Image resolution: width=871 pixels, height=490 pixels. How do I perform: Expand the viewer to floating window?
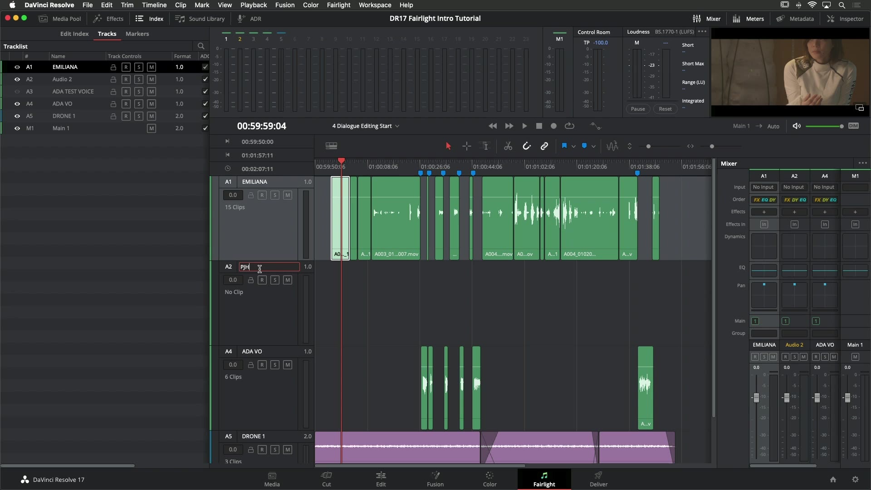point(860,108)
